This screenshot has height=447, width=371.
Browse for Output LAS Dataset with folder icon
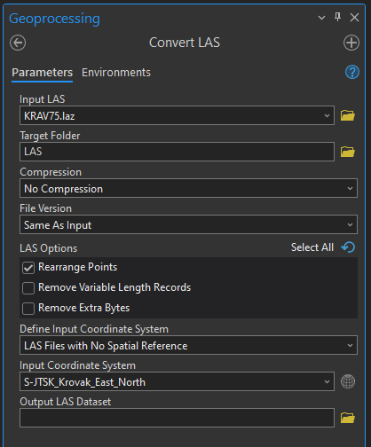pyautogui.click(x=348, y=418)
